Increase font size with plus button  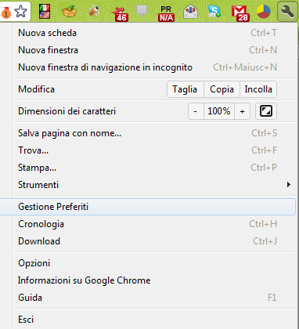tap(243, 111)
